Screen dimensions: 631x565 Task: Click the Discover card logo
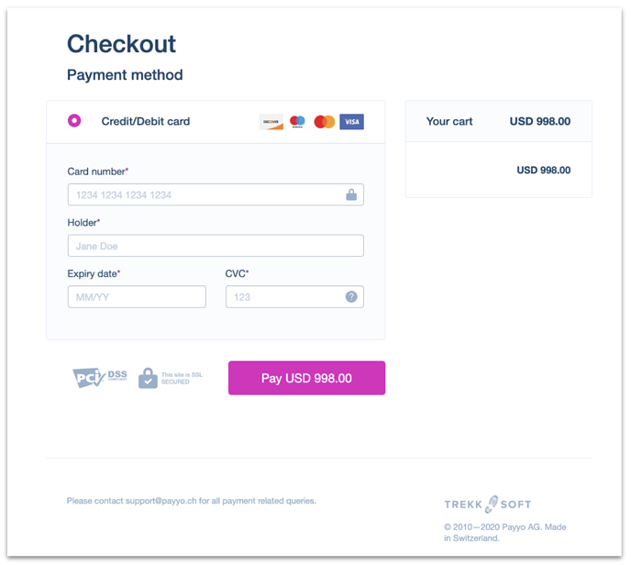point(271,122)
